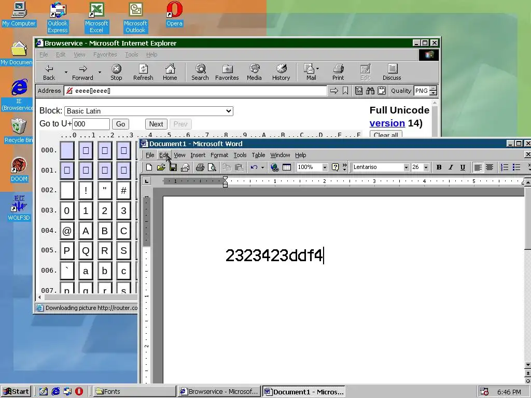Open Print Preview in Word toolbar
Viewport: 531px width, 398px height.
coord(212,167)
